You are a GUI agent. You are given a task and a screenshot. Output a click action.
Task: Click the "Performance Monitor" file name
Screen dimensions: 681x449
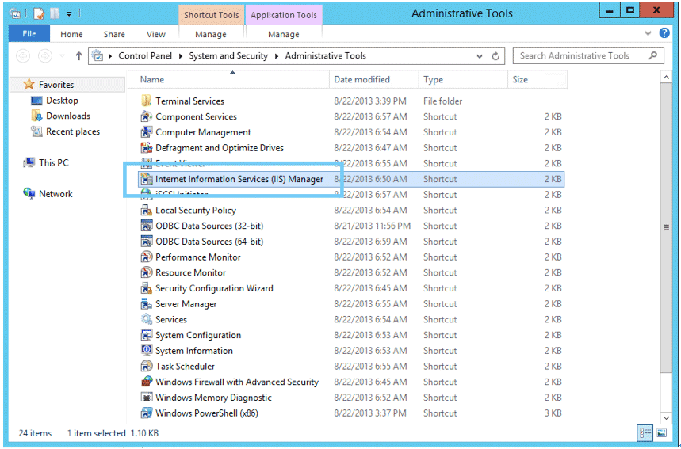(x=198, y=257)
